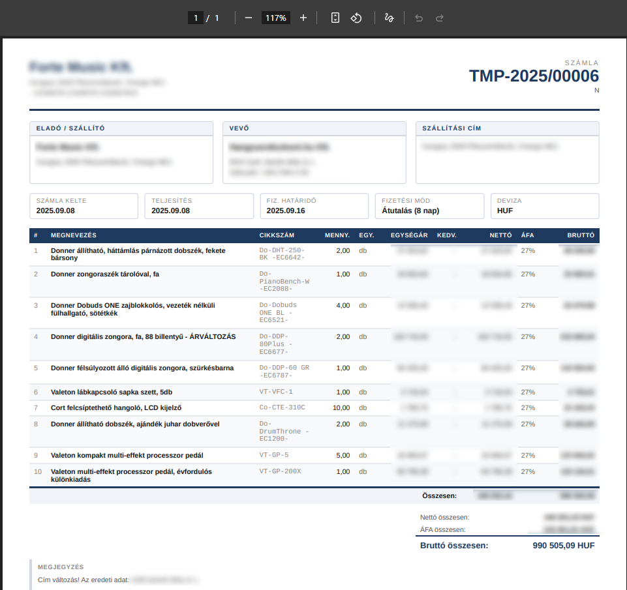The image size is (627, 590).
Task: Click the redo arrow in toolbar
Action: pyautogui.click(x=440, y=18)
